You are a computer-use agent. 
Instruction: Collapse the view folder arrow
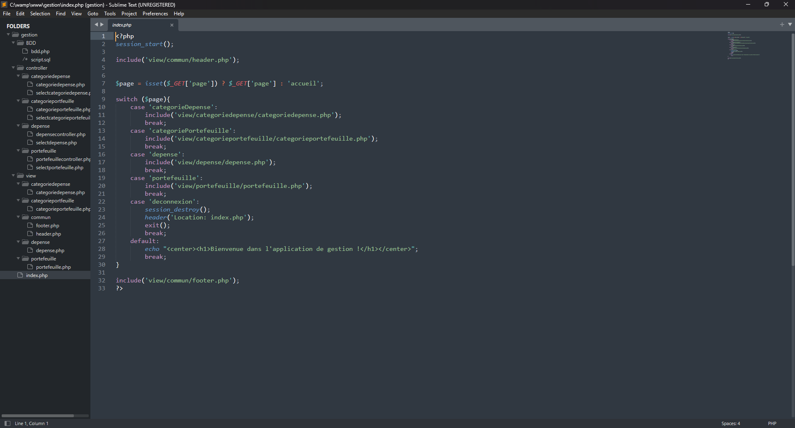(13, 175)
